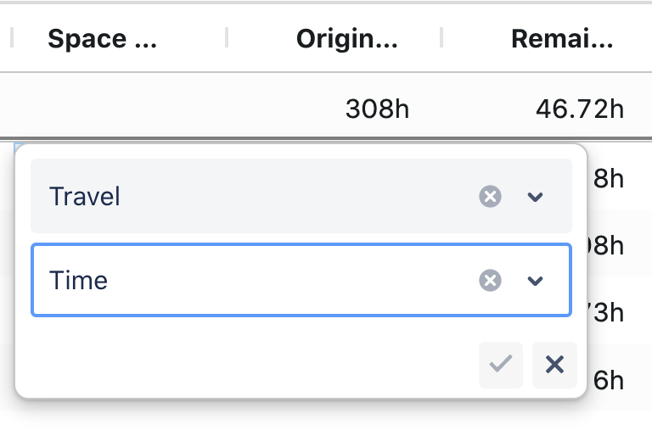Select the 46.72h total cell
The image size is (652, 436).
click(x=580, y=109)
